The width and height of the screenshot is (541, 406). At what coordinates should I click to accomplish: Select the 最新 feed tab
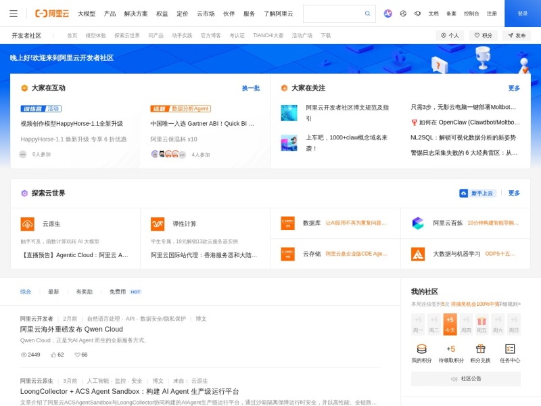click(x=53, y=292)
